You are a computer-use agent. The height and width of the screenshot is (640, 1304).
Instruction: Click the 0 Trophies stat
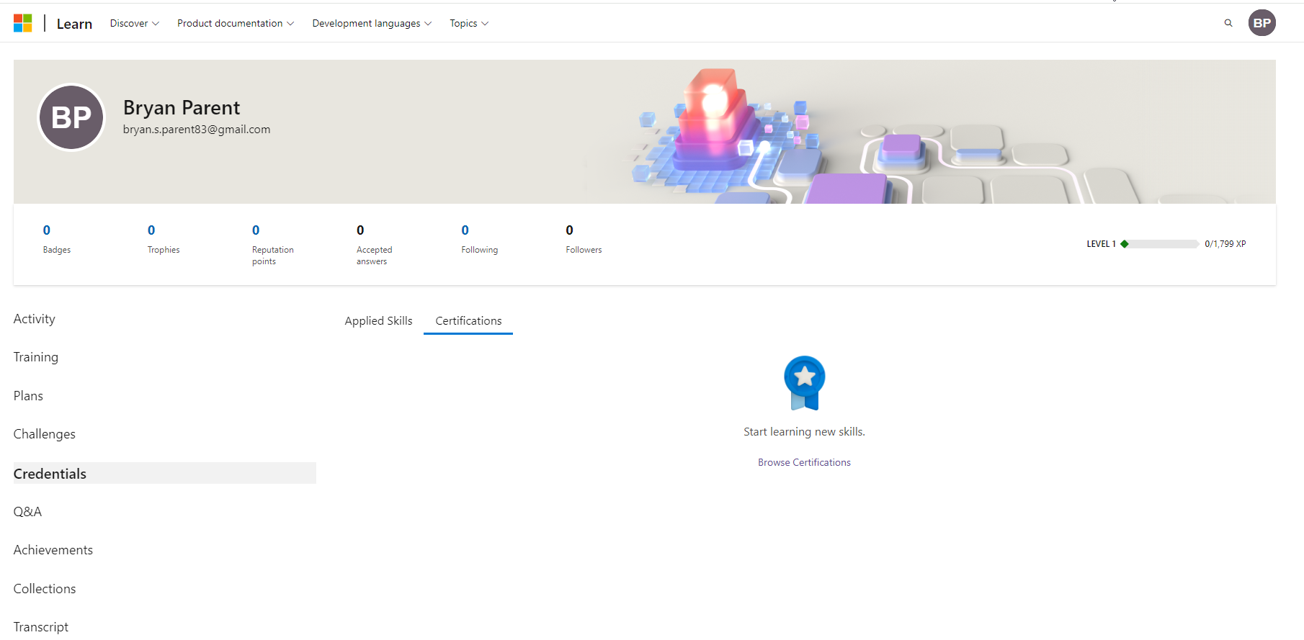(x=164, y=239)
